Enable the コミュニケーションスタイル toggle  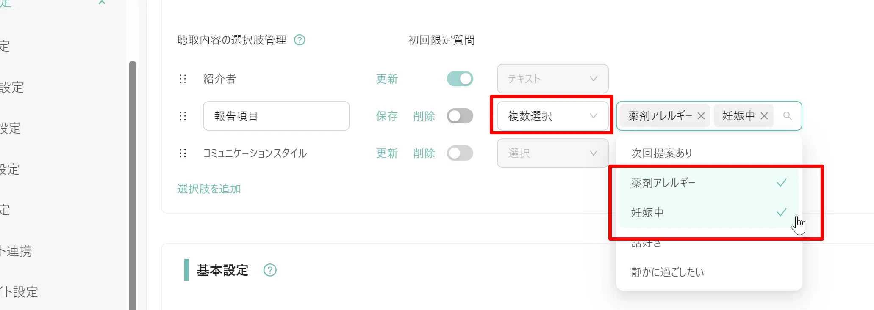tap(460, 153)
